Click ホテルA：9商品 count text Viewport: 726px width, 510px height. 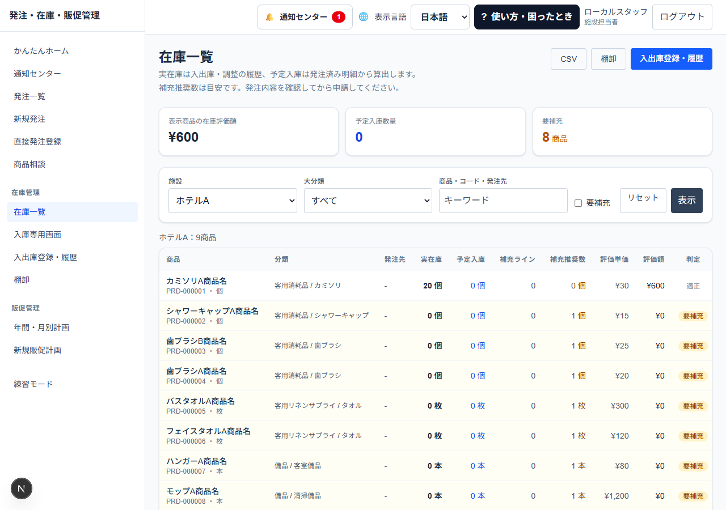coord(188,237)
